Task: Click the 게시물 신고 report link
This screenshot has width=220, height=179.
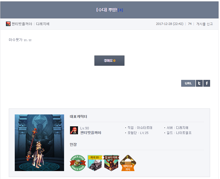Action: point(204,24)
